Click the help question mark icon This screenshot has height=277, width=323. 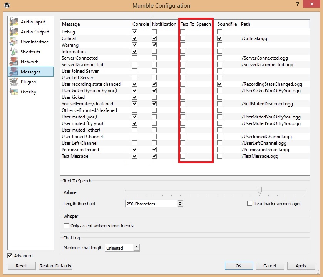tap(298, 4)
